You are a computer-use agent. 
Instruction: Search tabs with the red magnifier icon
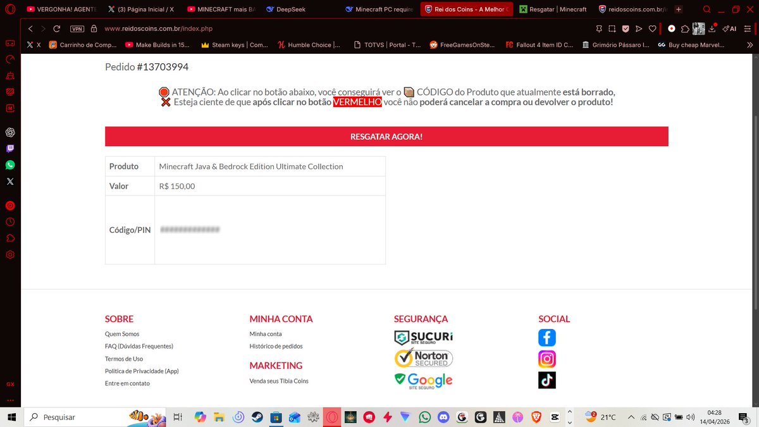coord(707,9)
